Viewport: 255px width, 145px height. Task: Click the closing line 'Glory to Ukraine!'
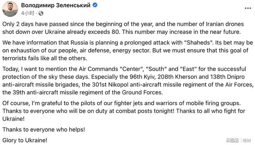(25, 140)
